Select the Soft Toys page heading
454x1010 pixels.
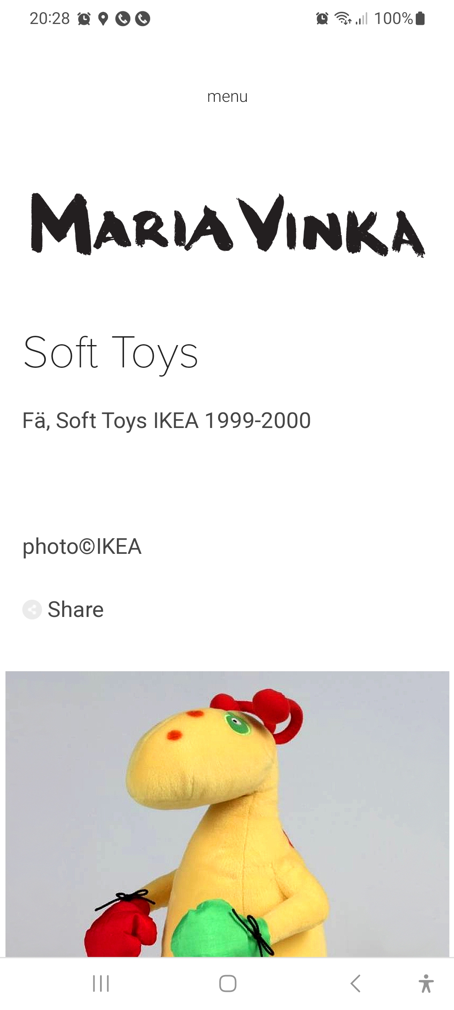[x=111, y=353]
